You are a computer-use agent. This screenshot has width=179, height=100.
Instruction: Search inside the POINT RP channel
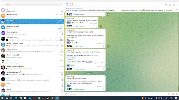coord(166,5)
